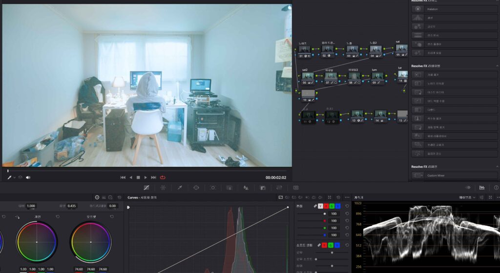Reset all custom curves
This screenshot has height=273, width=500.
point(338,197)
